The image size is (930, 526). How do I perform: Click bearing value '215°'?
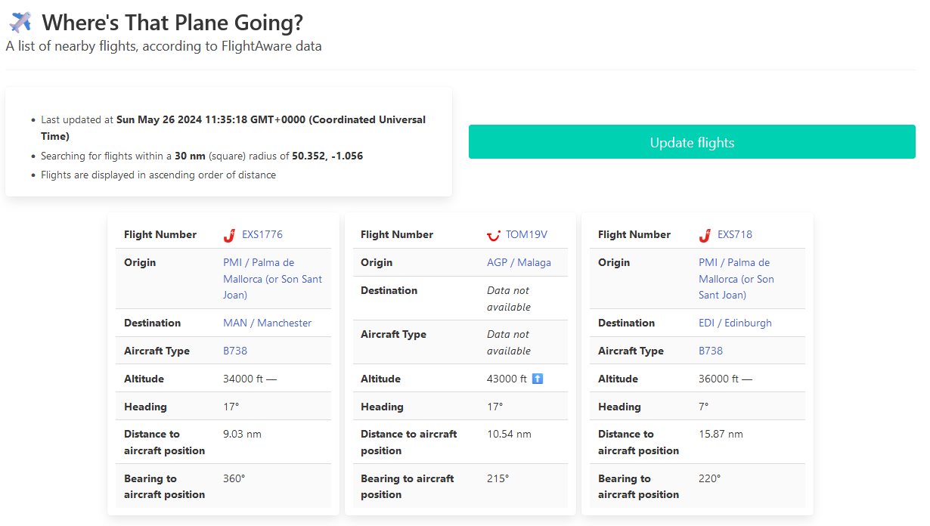(498, 478)
